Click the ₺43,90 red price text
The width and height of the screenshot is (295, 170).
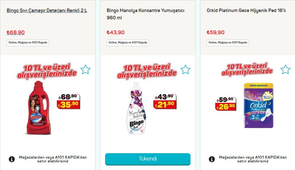click(x=116, y=32)
